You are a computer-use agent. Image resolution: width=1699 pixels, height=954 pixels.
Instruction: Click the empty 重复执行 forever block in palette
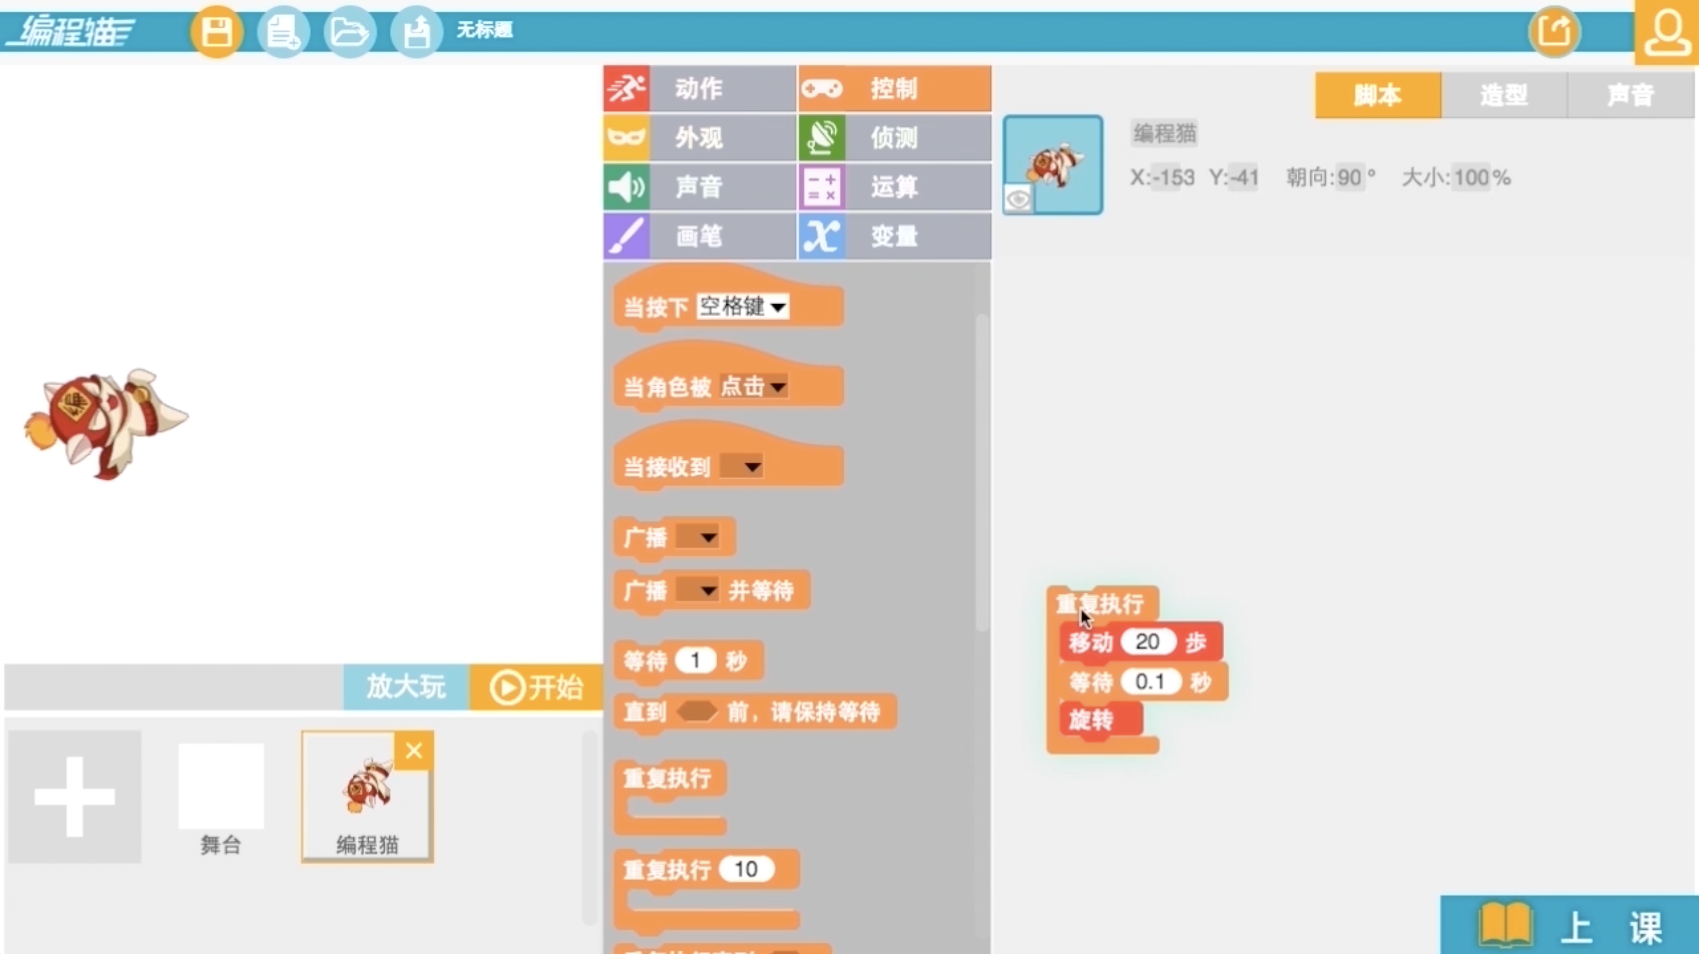(x=670, y=797)
